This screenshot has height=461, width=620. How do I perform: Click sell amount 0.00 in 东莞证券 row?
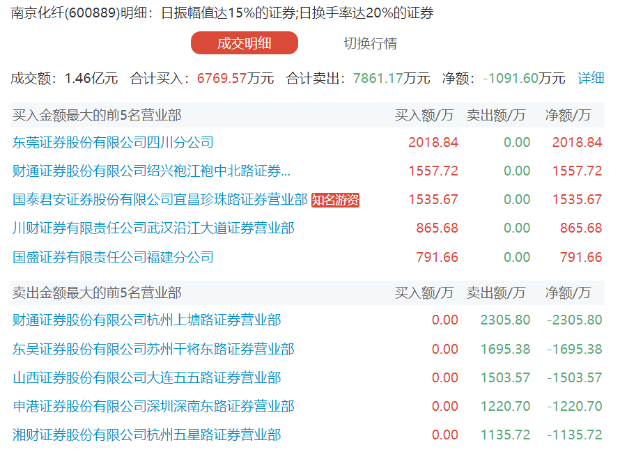coord(517,142)
